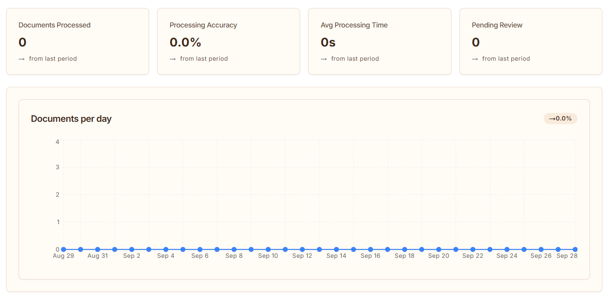613x299 pixels.
Task: Click the Sep 10 x-axis label
Action: pos(268,256)
